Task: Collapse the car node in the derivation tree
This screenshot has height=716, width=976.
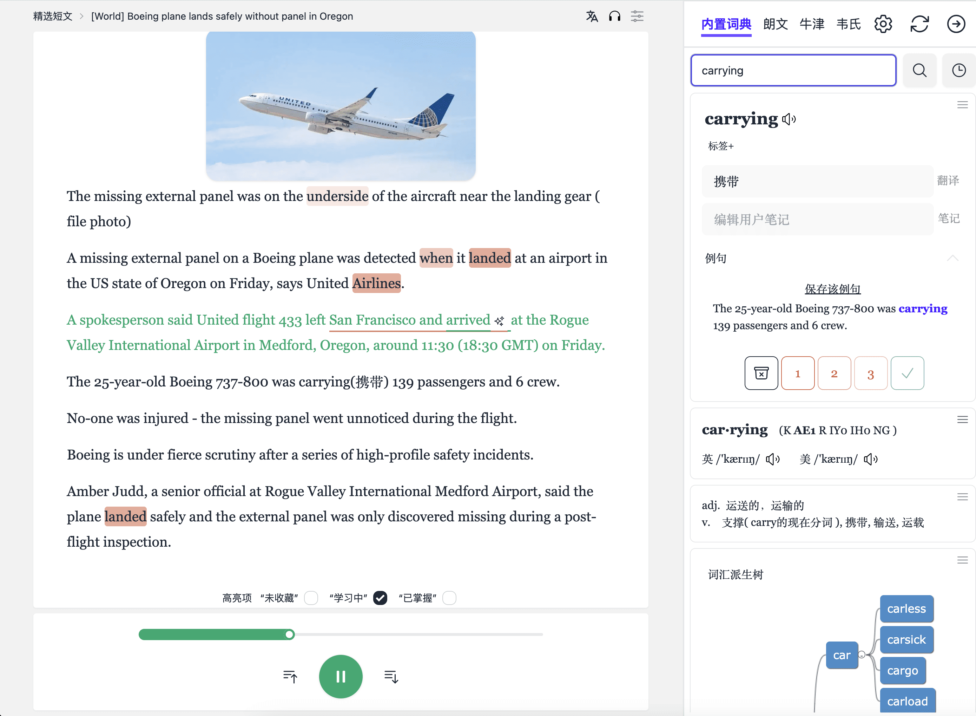Action: click(x=862, y=655)
